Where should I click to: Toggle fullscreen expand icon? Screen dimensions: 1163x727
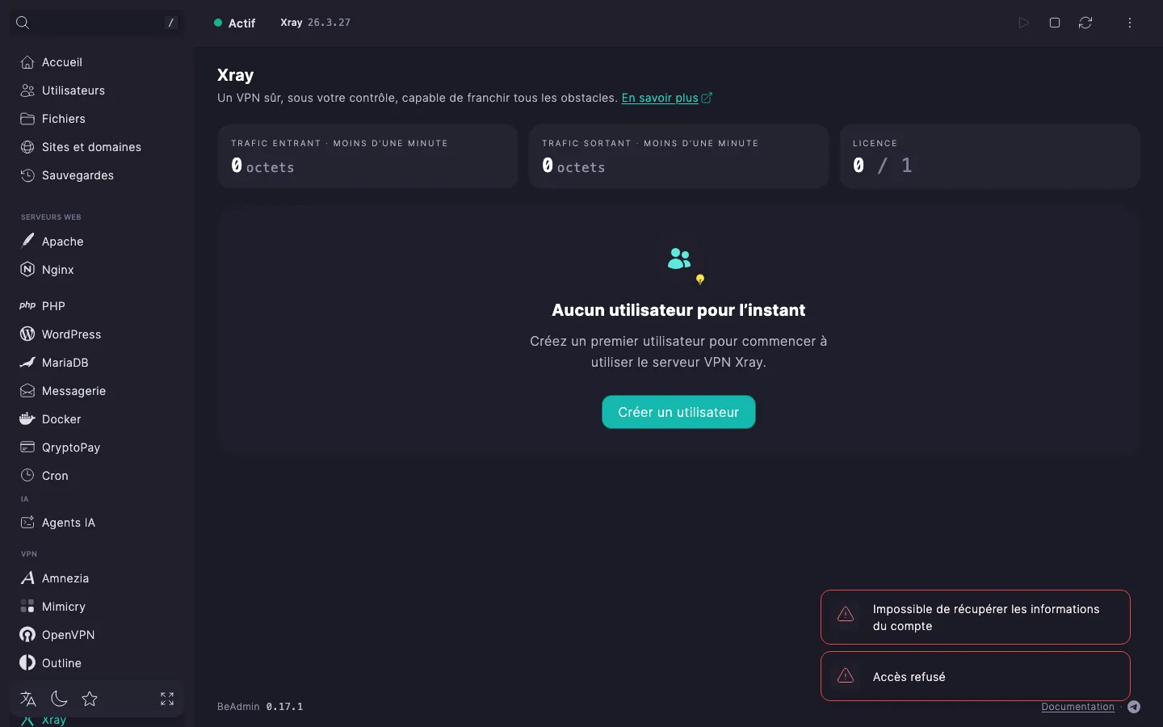click(167, 699)
